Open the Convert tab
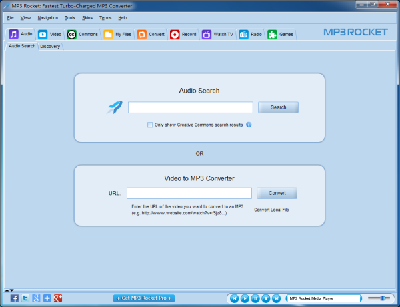The width and height of the screenshot is (400, 307). pyautogui.click(x=151, y=35)
